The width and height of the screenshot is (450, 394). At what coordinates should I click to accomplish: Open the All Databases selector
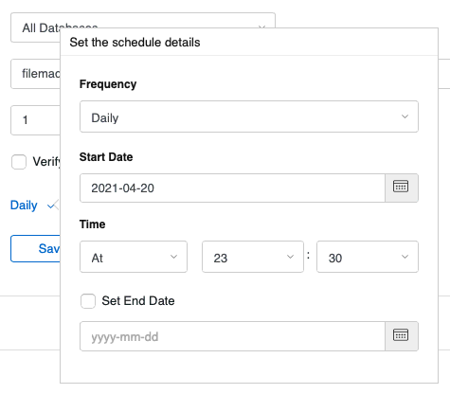(143, 27)
